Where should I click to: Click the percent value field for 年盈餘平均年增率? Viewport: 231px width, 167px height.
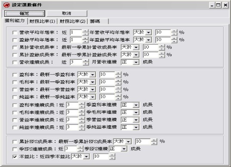tap(163, 40)
